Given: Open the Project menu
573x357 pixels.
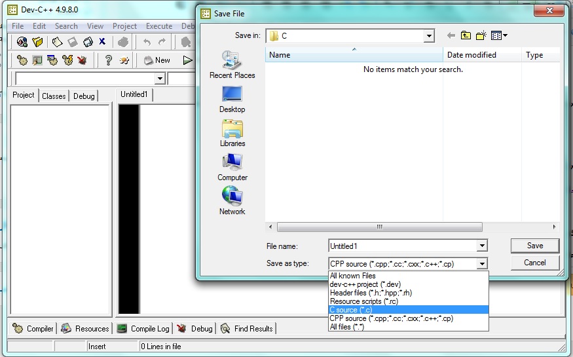Looking at the screenshot, I should [124, 26].
